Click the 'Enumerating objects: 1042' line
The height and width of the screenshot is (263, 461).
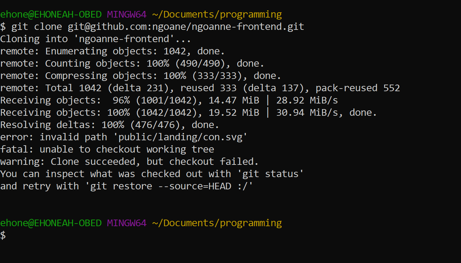113,51
